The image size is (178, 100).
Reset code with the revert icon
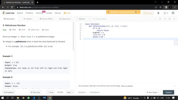[165, 19]
